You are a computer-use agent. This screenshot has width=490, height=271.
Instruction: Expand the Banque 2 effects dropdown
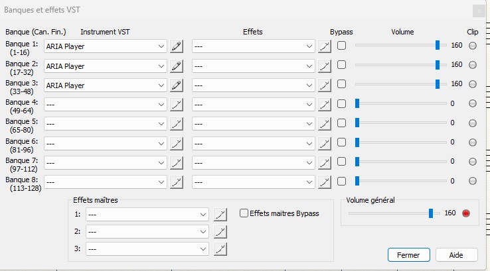pos(309,66)
